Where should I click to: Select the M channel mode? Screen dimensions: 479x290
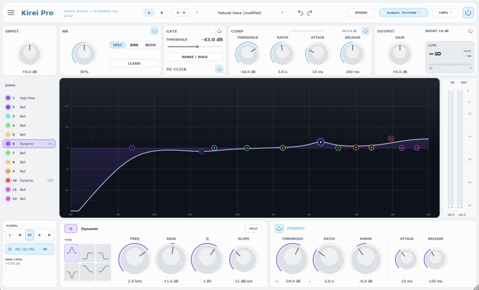click(x=20, y=235)
